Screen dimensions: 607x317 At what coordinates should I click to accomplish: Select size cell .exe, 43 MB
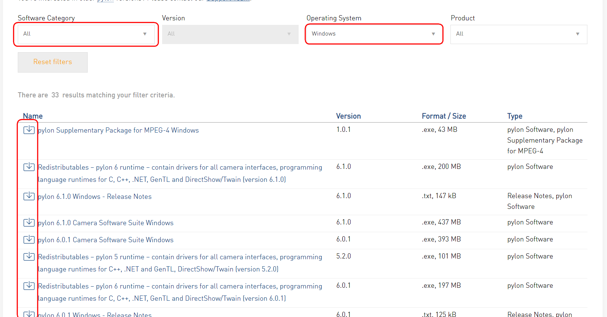point(440,130)
